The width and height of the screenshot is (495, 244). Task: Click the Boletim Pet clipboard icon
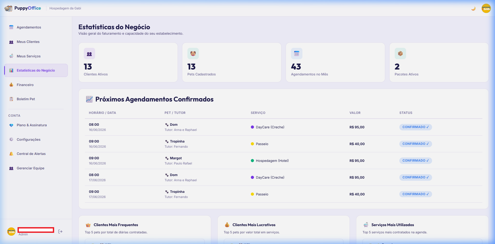click(11, 99)
